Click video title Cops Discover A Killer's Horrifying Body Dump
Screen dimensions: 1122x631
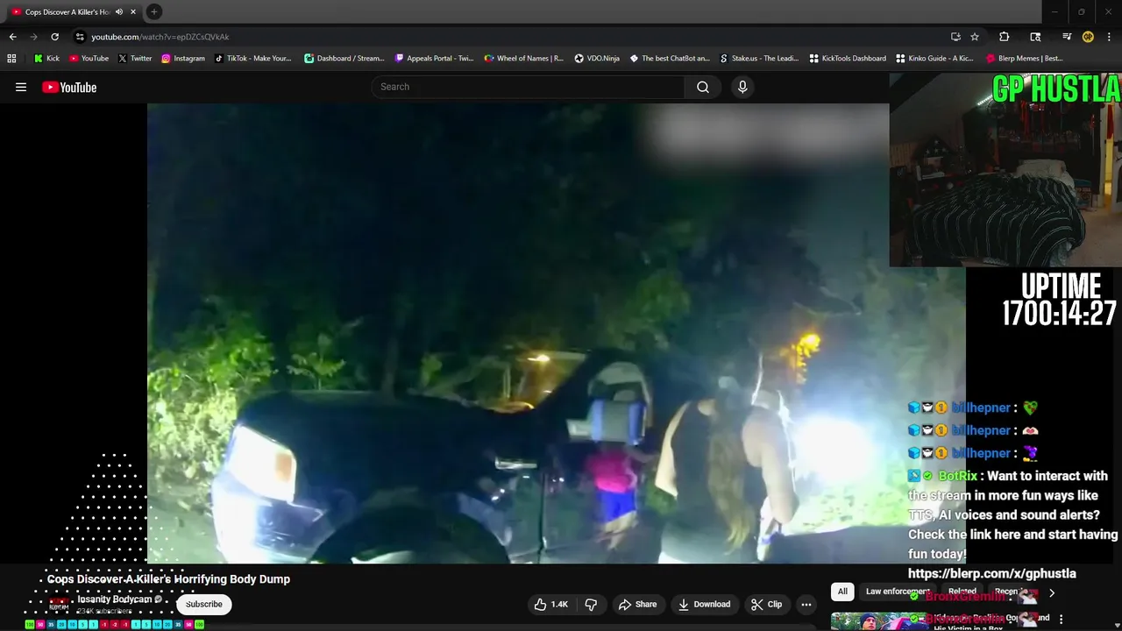168,579
